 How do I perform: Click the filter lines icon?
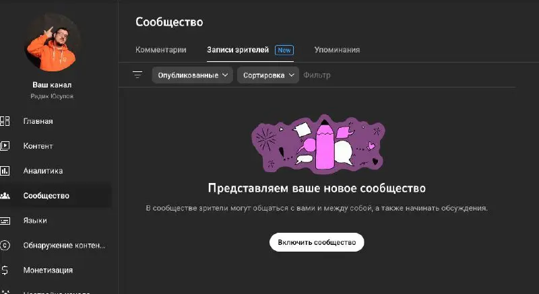click(137, 75)
